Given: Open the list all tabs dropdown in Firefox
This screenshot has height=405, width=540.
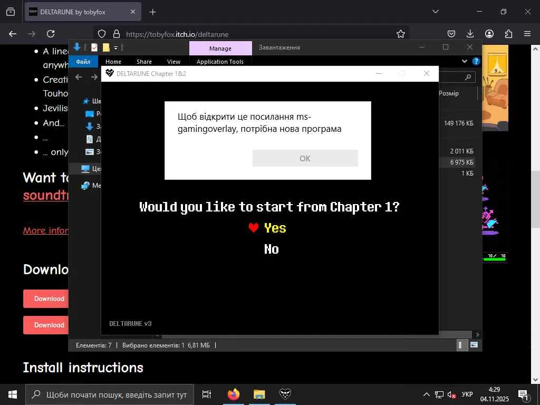Looking at the screenshot, I should click(435, 12).
